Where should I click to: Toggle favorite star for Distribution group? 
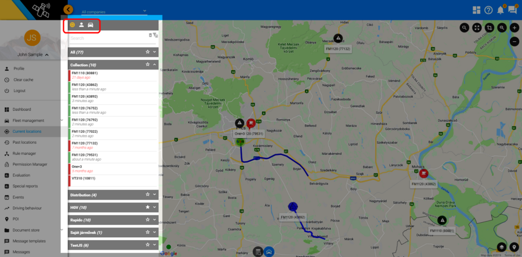(x=148, y=195)
